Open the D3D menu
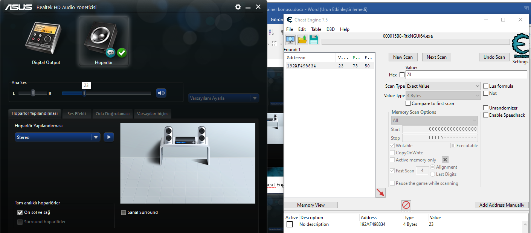 (331, 29)
